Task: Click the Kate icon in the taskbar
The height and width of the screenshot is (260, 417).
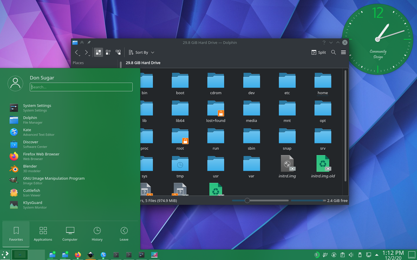Action: (103, 255)
